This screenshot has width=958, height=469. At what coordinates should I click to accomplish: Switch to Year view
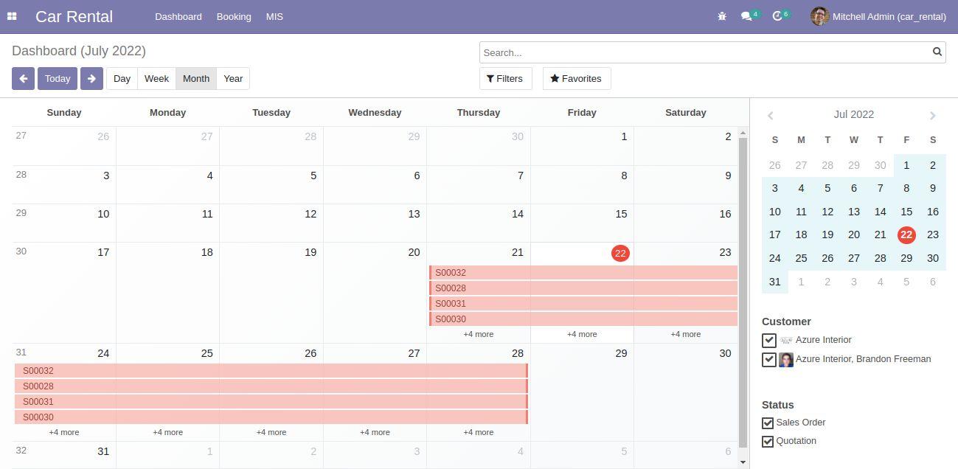click(233, 79)
